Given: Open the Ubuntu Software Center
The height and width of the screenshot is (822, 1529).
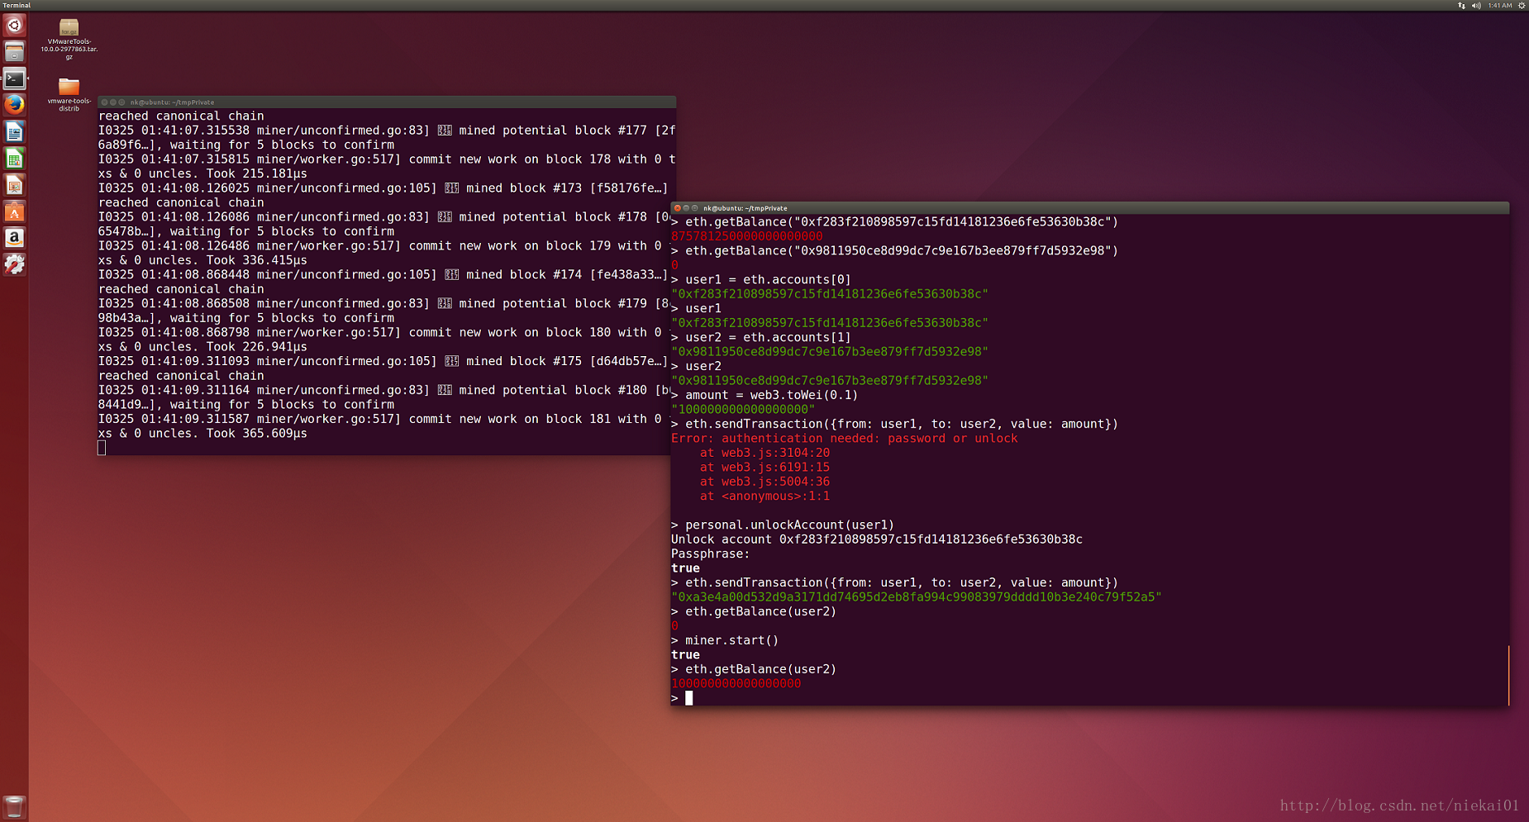Looking at the screenshot, I should pos(14,211).
